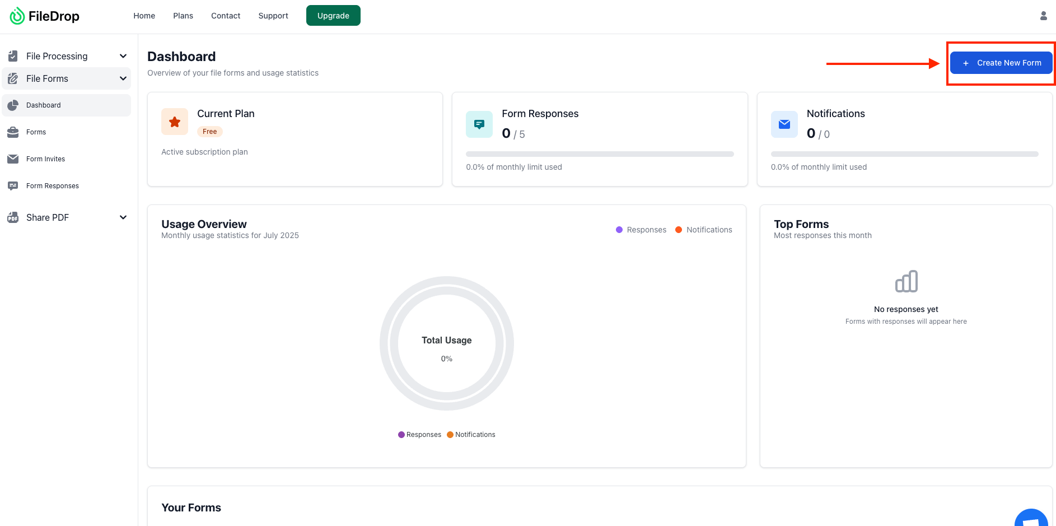Toggle Notifications series in top chart legend

point(704,230)
